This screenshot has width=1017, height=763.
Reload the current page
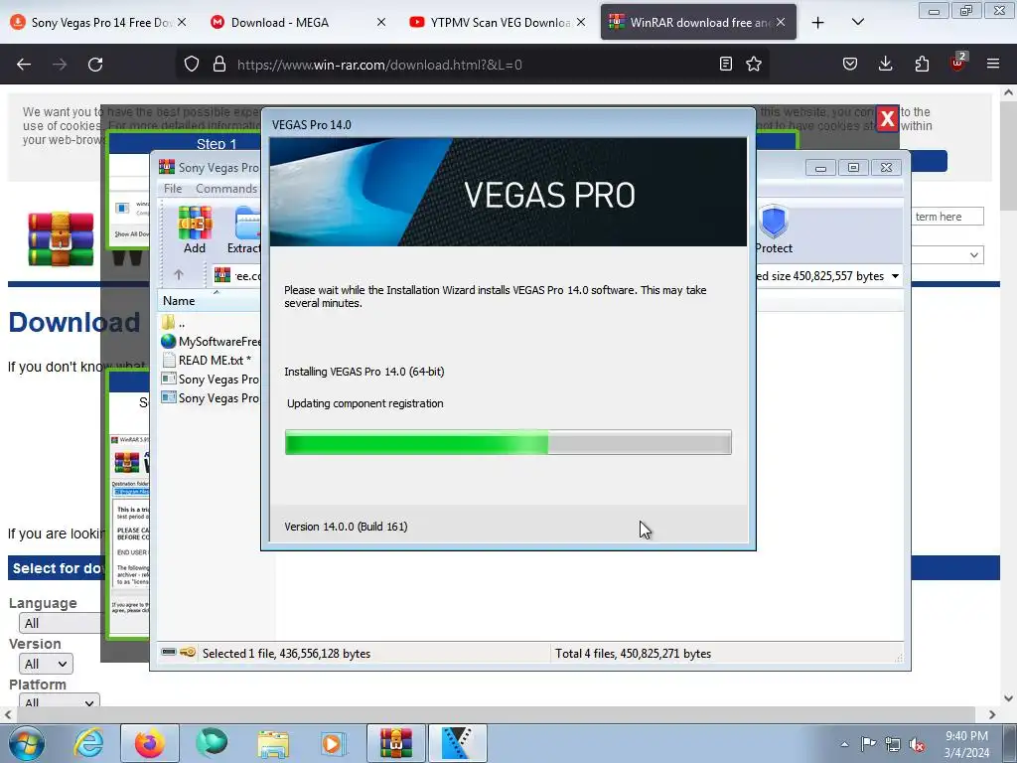(95, 65)
